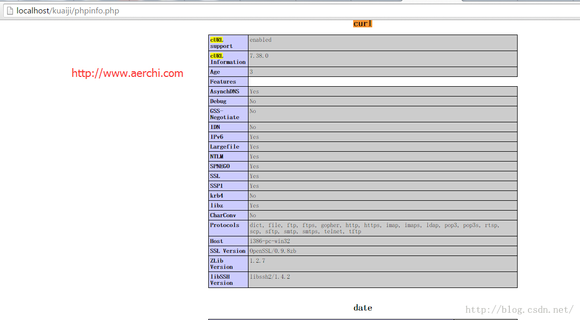Click the 'SSL Version' label cell
Screen dimensions: 580x320
point(228,251)
